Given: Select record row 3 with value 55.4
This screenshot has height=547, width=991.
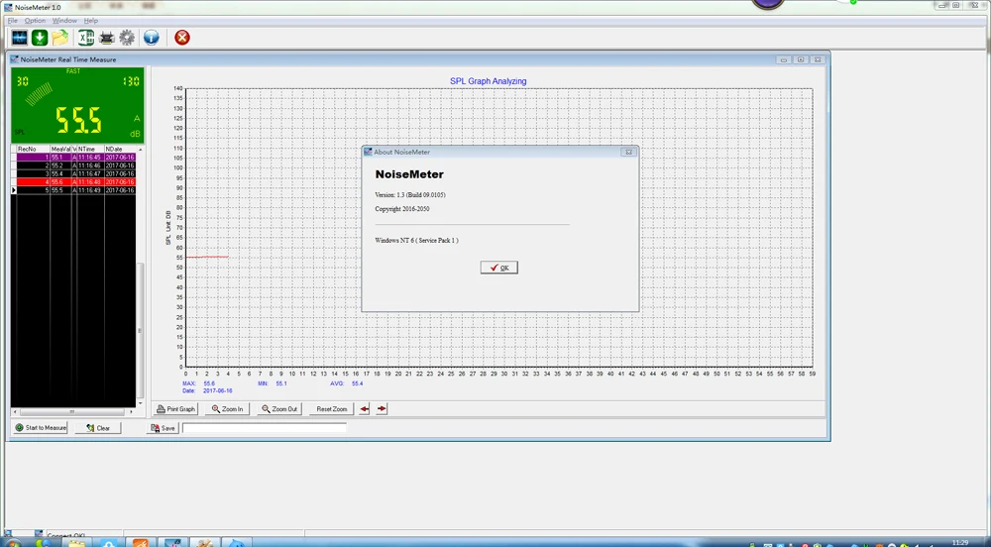Looking at the screenshot, I should [x=76, y=173].
